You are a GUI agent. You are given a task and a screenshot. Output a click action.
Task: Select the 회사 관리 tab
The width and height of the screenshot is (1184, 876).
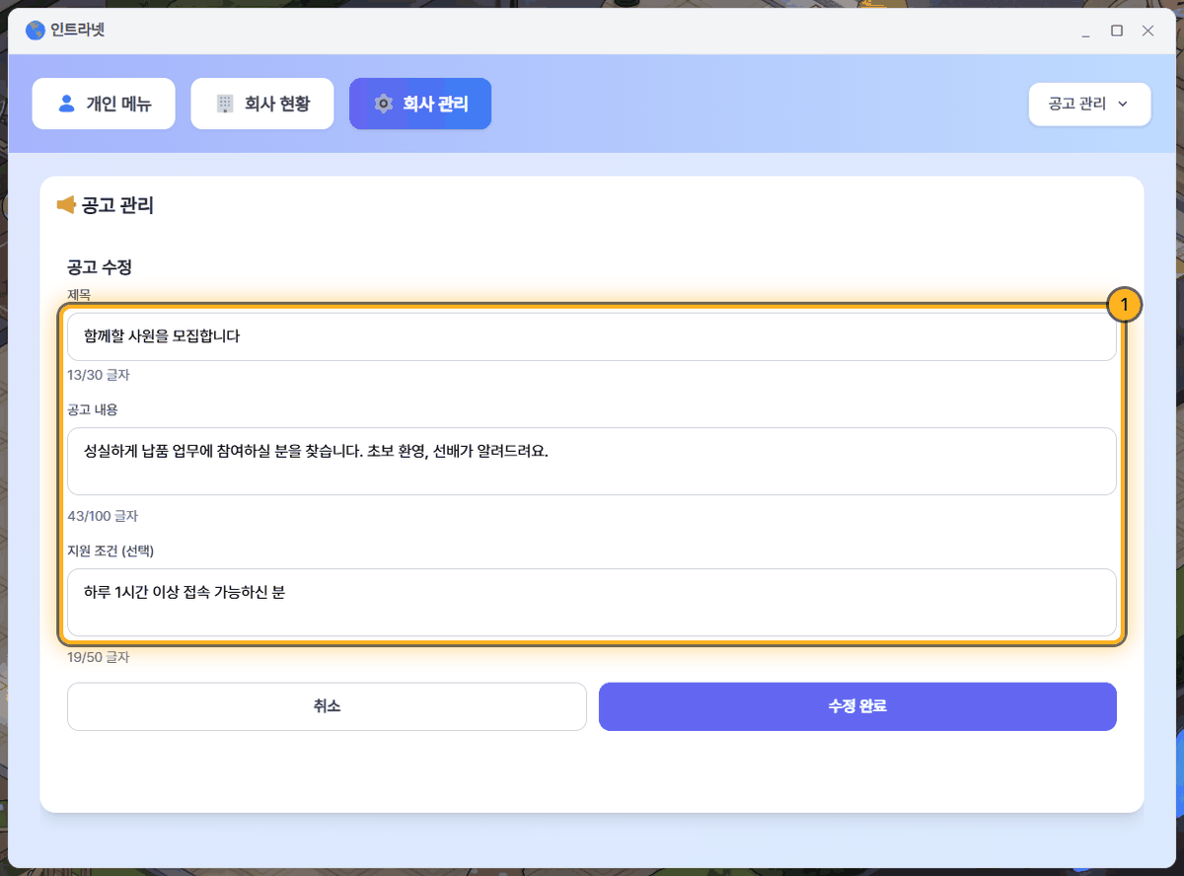pyautogui.click(x=420, y=104)
